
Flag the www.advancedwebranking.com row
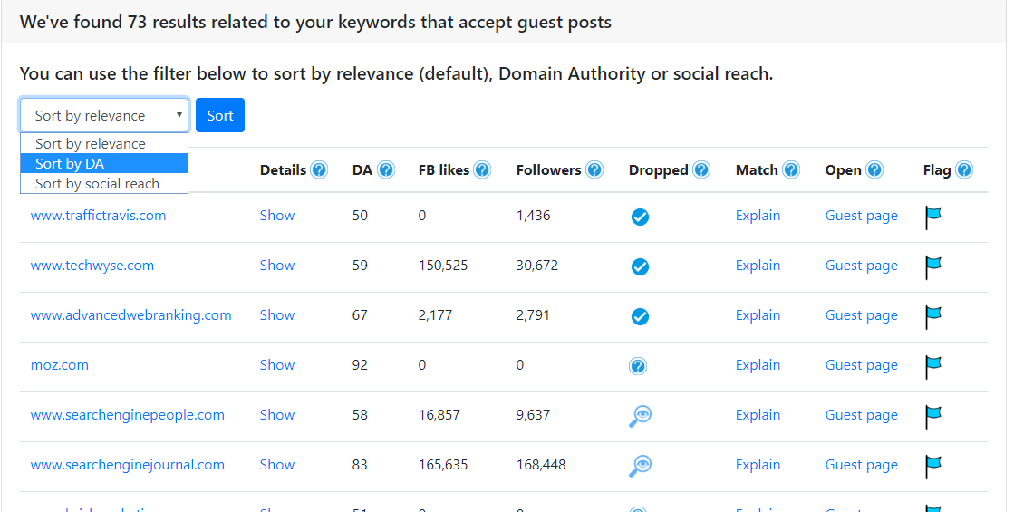coord(932,317)
